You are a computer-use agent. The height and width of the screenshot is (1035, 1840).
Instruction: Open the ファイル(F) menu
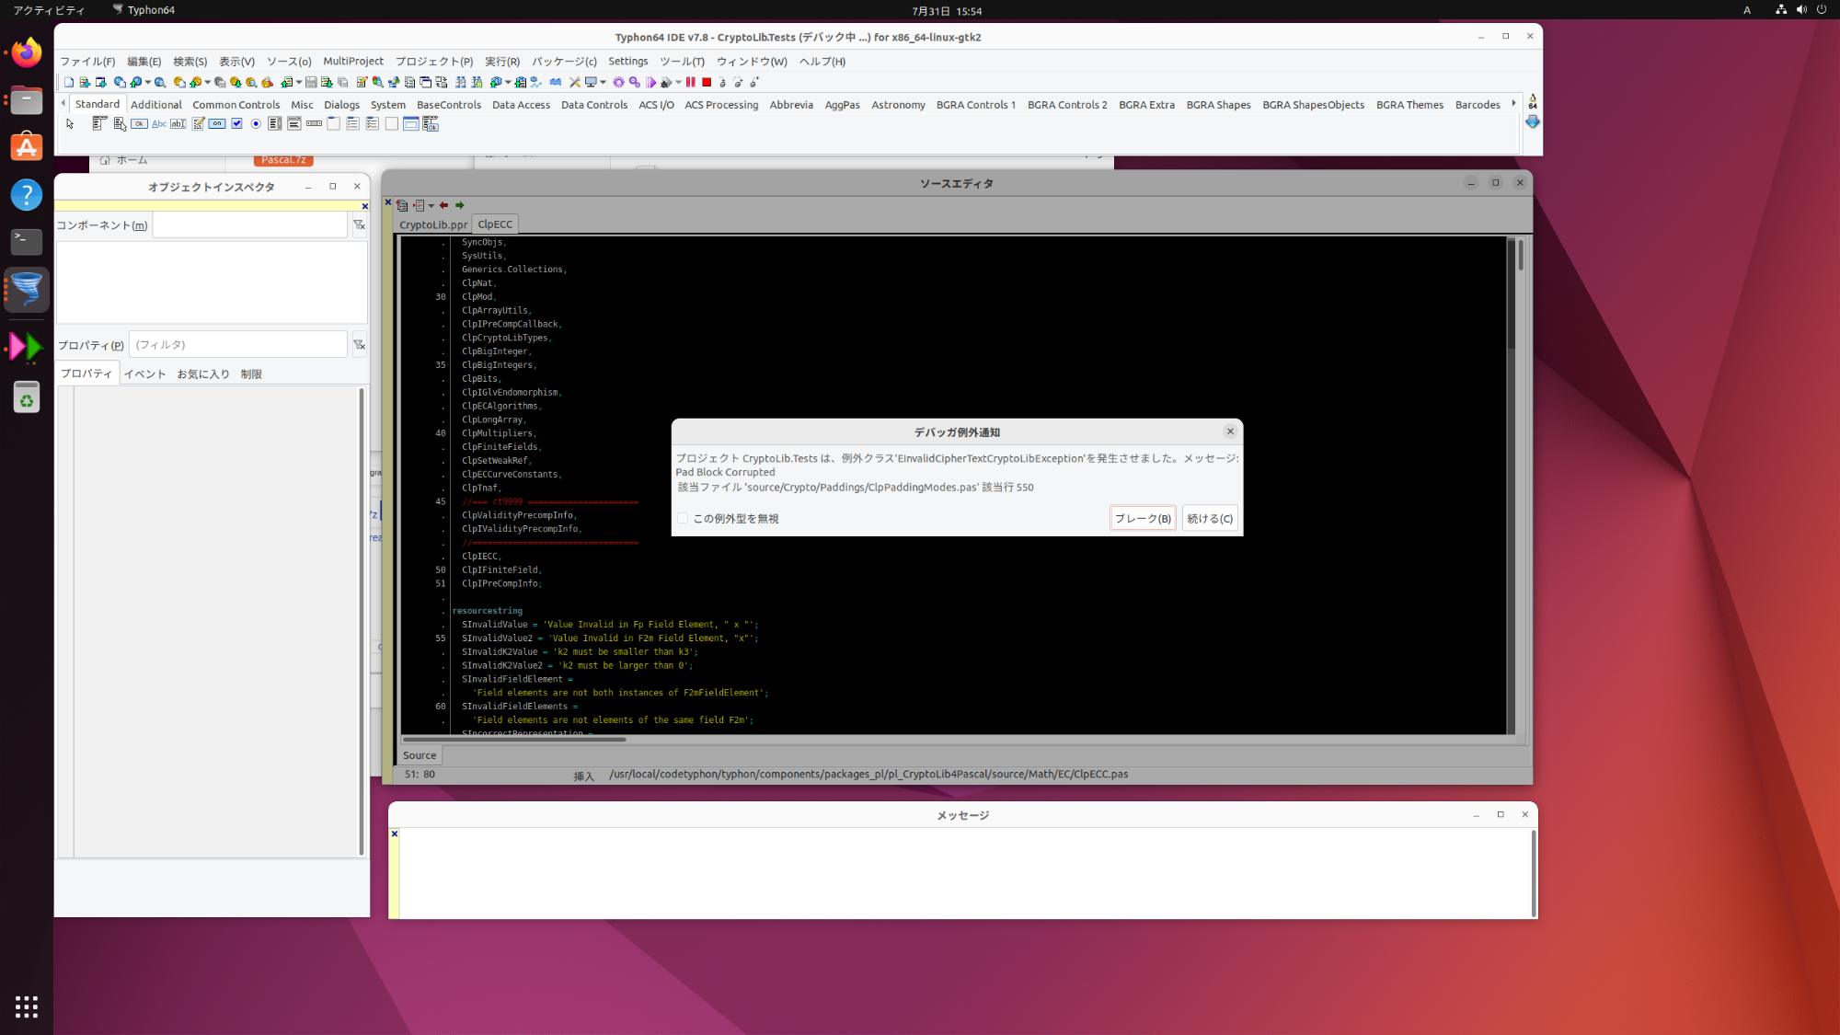click(x=87, y=62)
